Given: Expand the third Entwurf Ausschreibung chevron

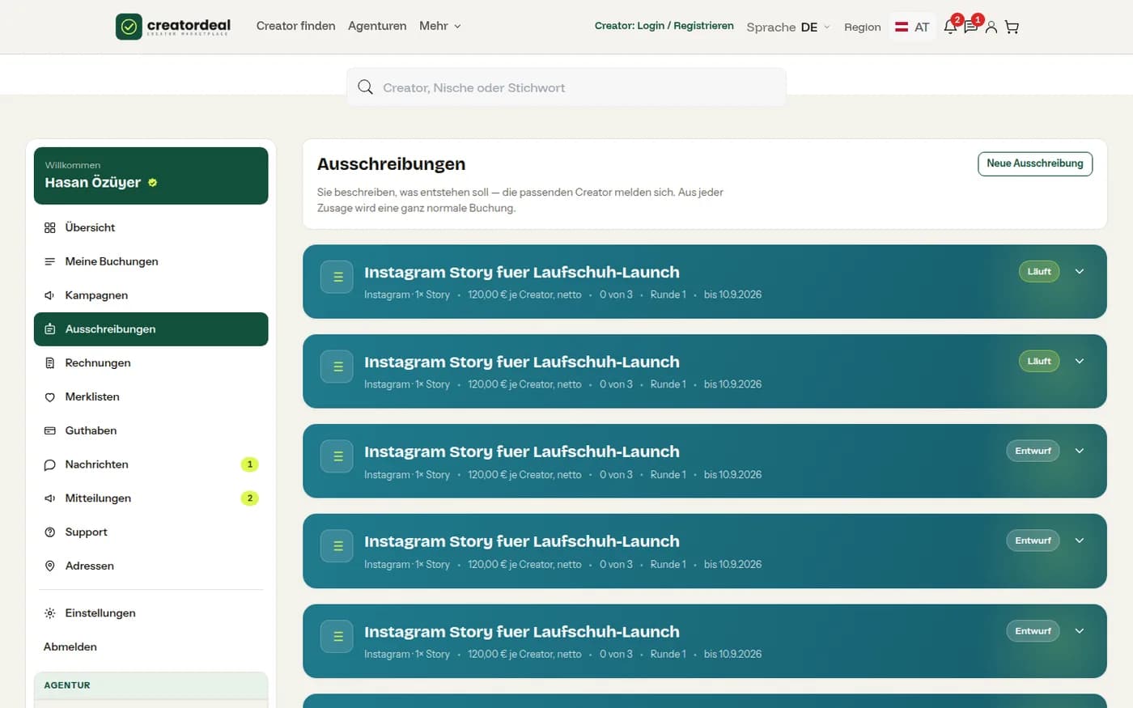Looking at the screenshot, I should [x=1080, y=631].
